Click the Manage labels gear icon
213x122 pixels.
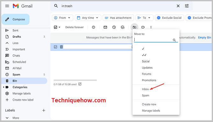pyautogui.click(x=7, y=93)
